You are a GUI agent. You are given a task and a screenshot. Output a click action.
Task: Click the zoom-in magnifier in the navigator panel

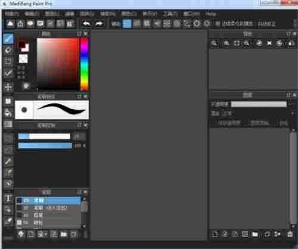[x=214, y=43]
